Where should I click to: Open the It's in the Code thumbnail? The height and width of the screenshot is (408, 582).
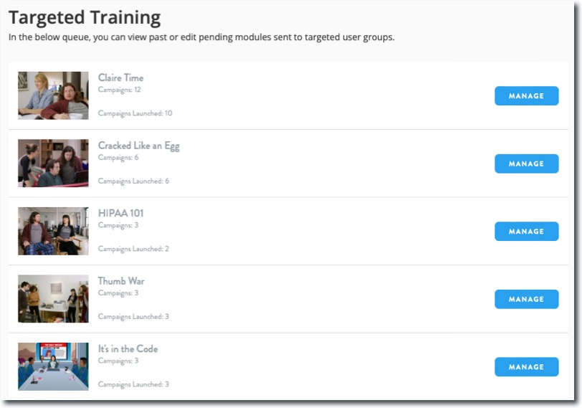click(53, 366)
